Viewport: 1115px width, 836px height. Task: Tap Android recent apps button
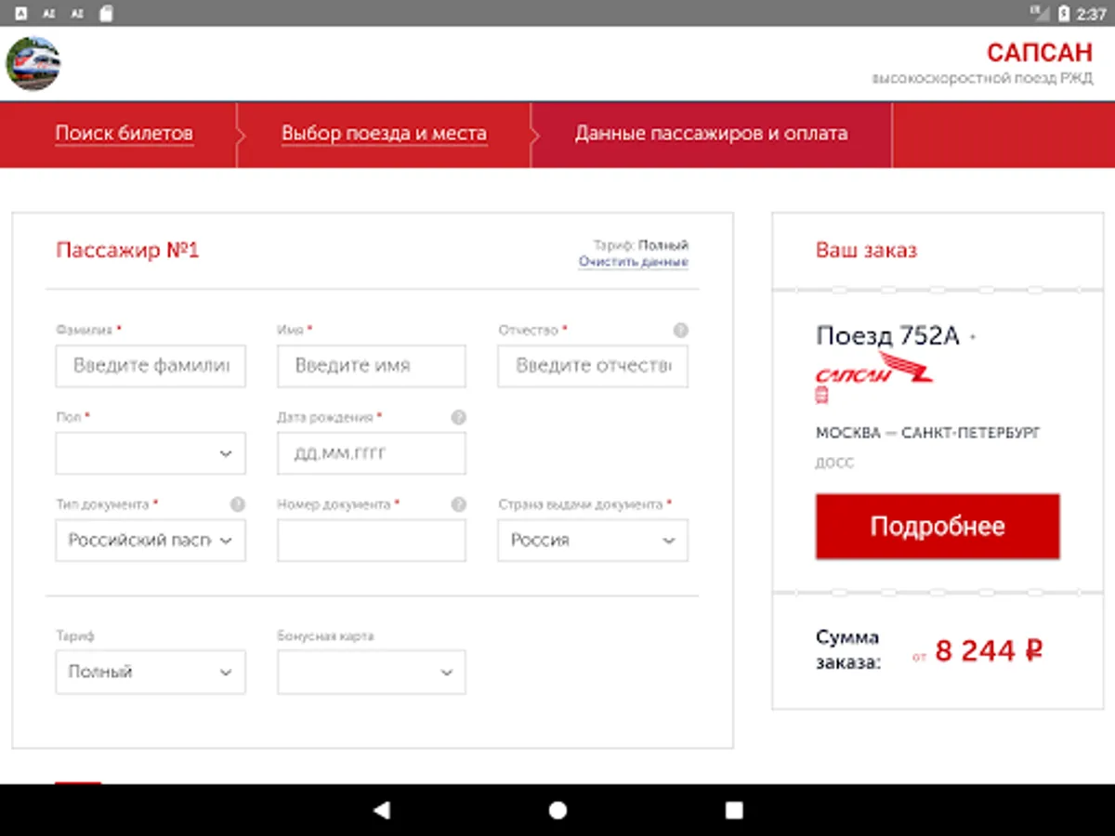pos(734,810)
